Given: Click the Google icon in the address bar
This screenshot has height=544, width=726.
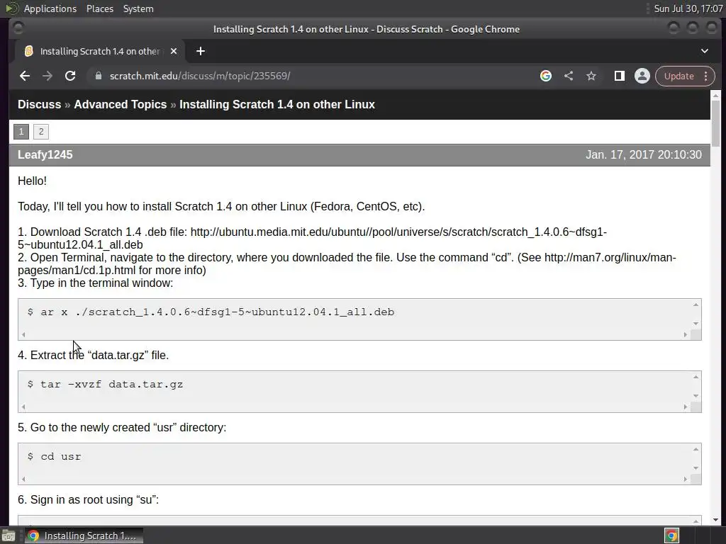Looking at the screenshot, I should point(546,76).
